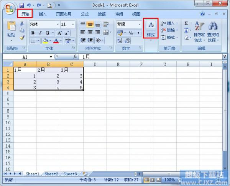
Task: Toggle bold formatting
Action: (x=33, y=33)
